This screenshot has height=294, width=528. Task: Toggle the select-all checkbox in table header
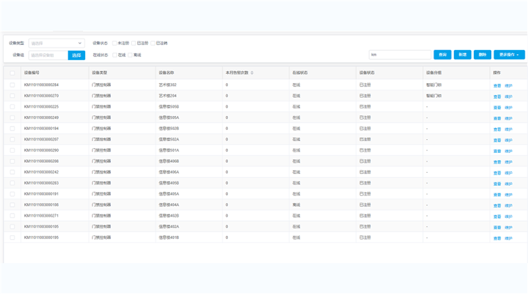pos(13,73)
